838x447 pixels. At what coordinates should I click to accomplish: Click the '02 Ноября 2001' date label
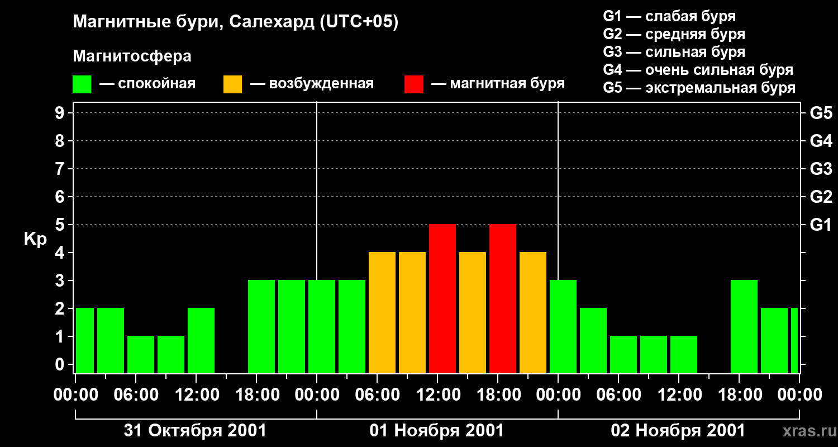(x=678, y=431)
